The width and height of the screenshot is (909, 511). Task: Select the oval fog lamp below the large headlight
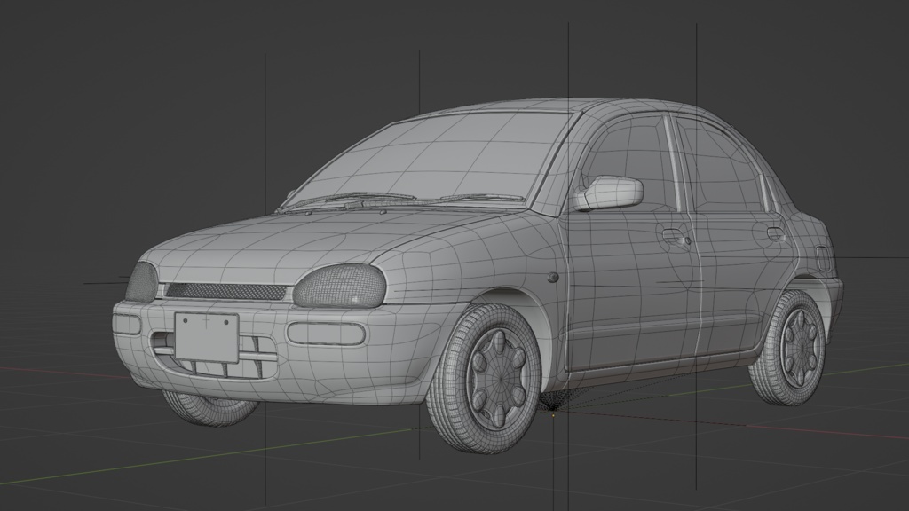pyautogui.click(x=327, y=333)
